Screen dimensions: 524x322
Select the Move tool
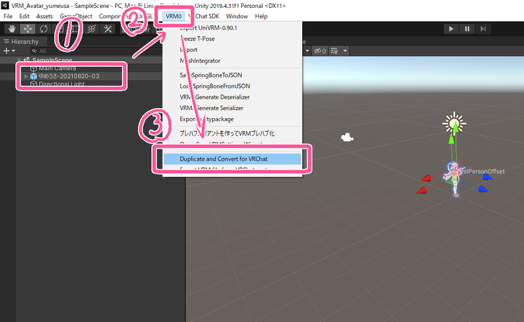28,29
